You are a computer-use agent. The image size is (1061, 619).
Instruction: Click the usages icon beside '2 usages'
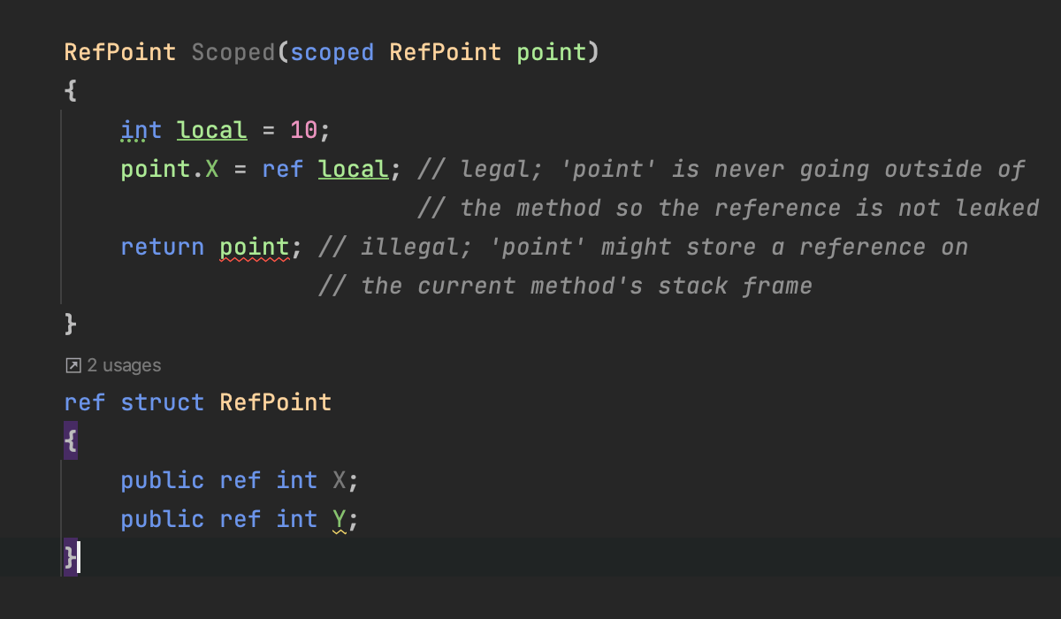click(x=73, y=365)
